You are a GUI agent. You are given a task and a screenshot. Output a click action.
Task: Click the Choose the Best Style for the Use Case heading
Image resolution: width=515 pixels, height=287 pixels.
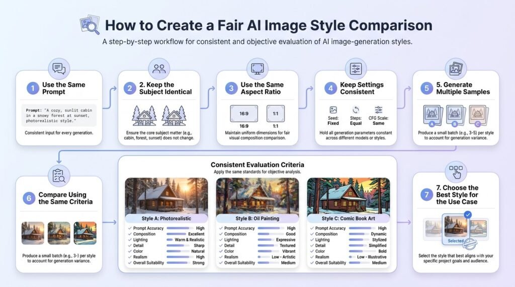pyautogui.click(x=457, y=195)
